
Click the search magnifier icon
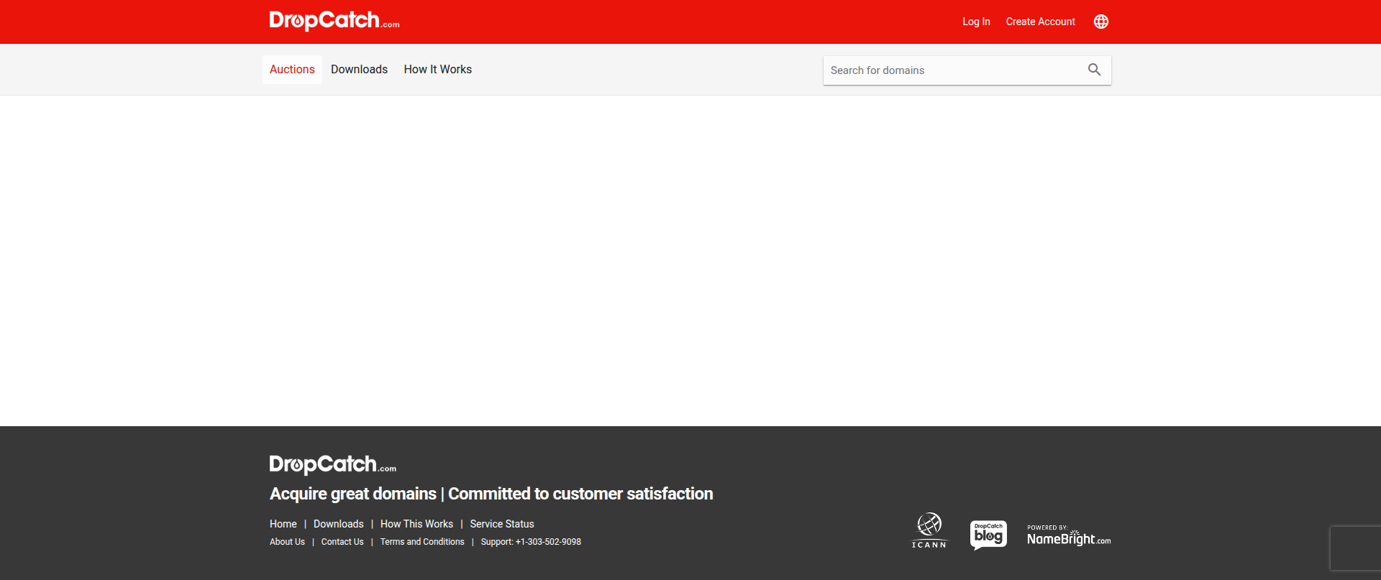(1094, 70)
